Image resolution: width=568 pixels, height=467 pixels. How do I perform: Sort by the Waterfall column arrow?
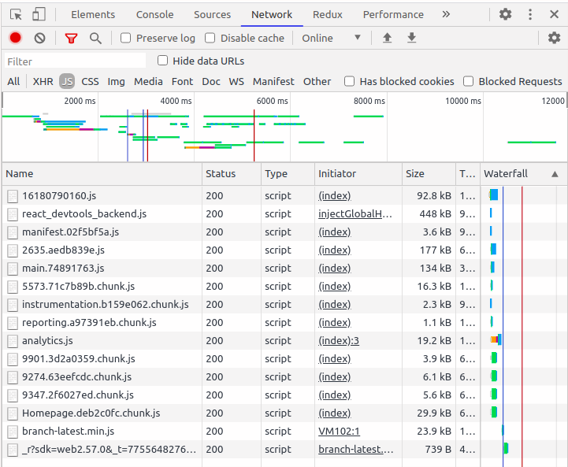(x=555, y=174)
